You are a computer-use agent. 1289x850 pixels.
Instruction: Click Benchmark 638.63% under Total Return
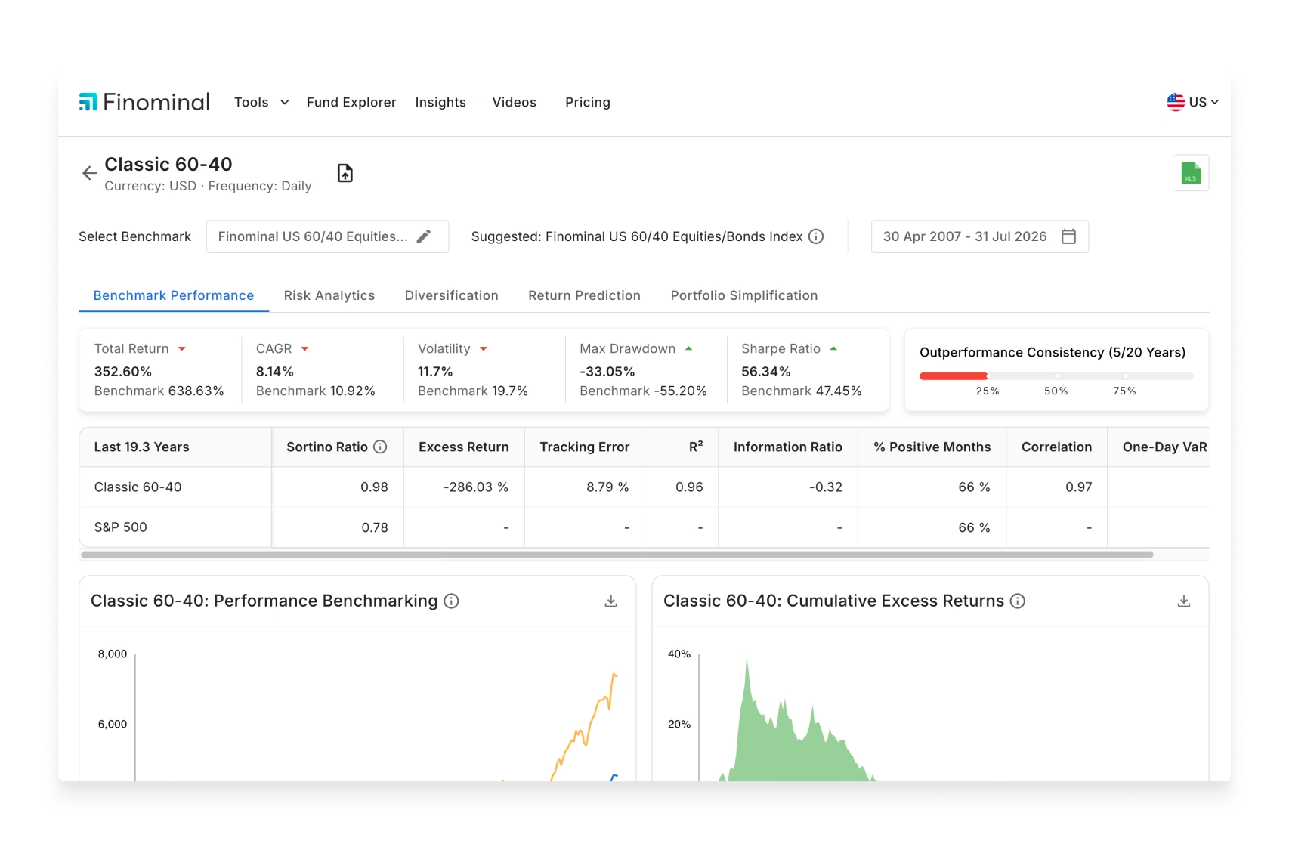pos(159,391)
